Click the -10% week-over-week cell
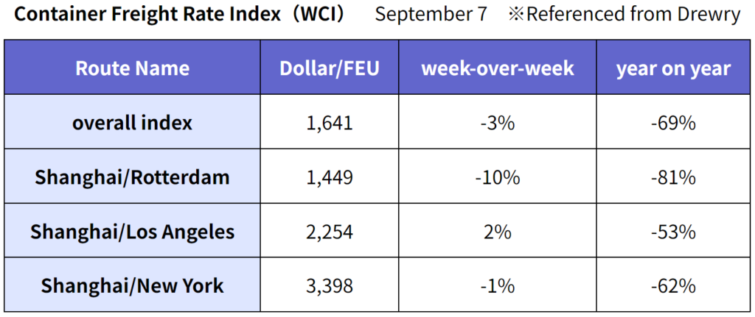 click(498, 177)
